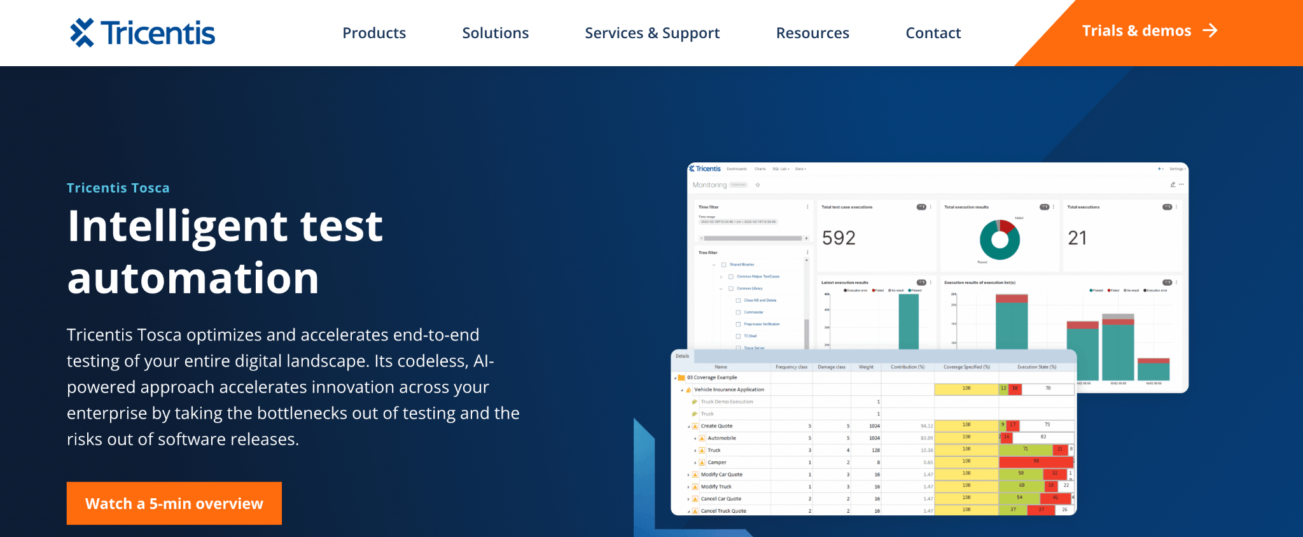Click the Frequency class column header

click(x=791, y=367)
